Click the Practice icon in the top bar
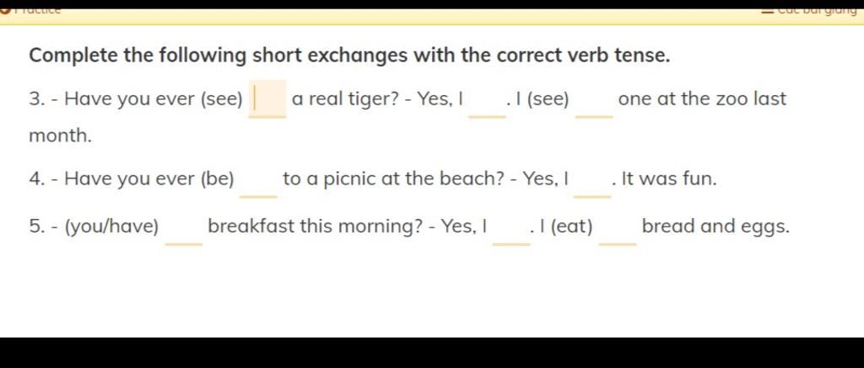The height and width of the screenshot is (368, 864). coord(3,10)
